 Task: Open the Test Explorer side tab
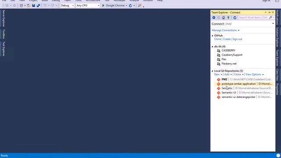point(4,49)
